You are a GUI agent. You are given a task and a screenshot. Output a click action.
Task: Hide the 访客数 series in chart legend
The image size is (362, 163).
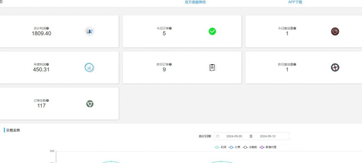[x=250, y=147]
